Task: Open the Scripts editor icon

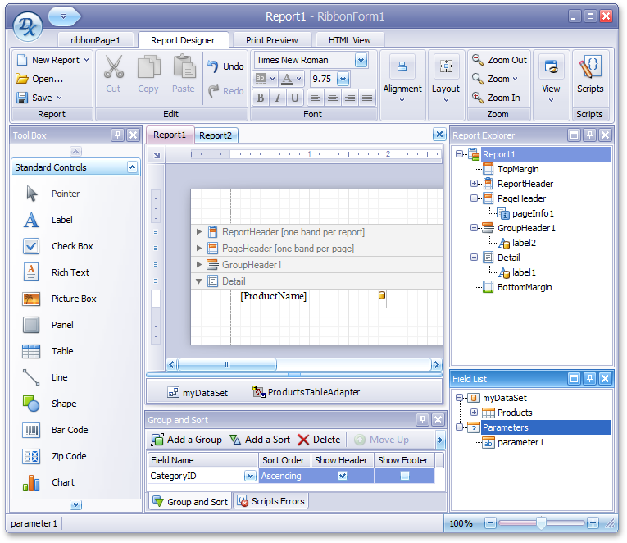Action: pyautogui.click(x=590, y=67)
